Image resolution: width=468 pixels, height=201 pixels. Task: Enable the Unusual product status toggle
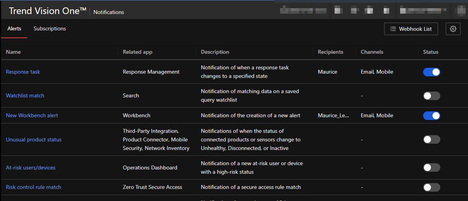431,140
